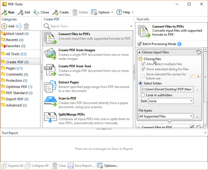Select the Select folder radio button

tap(140, 83)
